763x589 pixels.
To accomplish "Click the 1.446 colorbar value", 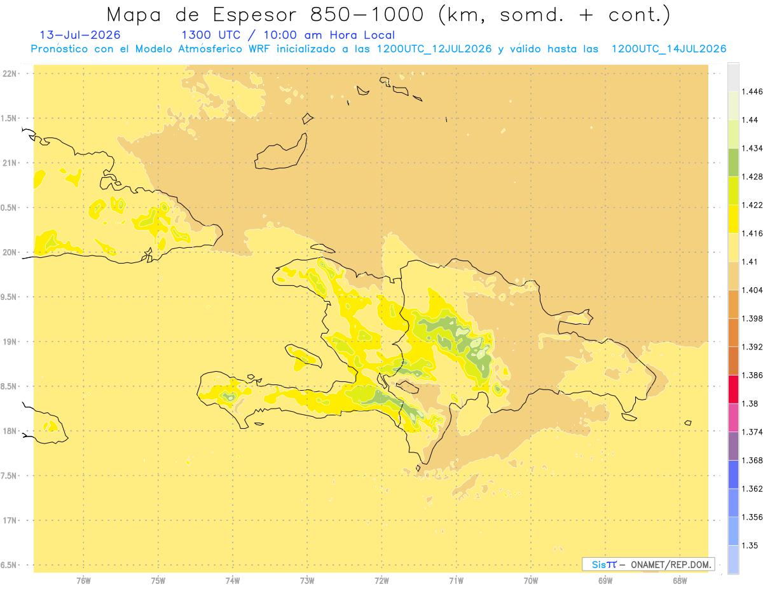I will click(753, 91).
